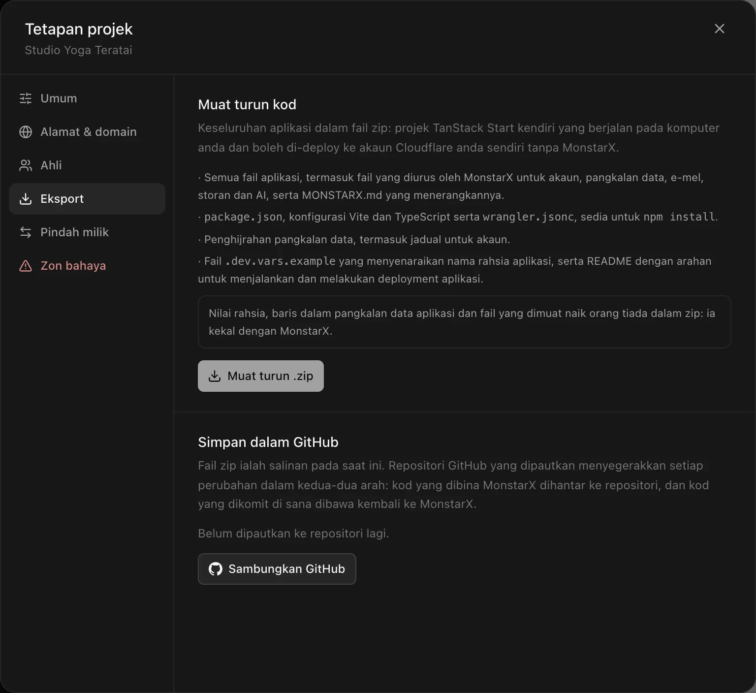
Task: Click the Penghijrahan pangkalan data bullet line
Action: pos(354,240)
